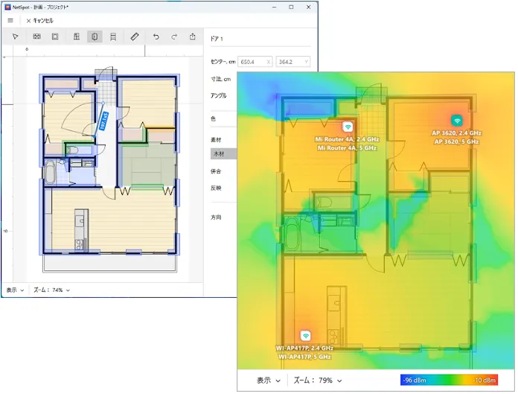The image size is (518, 394).
Task: Undo the last edit
Action: pyautogui.click(x=156, y=36)
